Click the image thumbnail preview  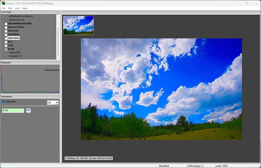[x=78, y=25]
